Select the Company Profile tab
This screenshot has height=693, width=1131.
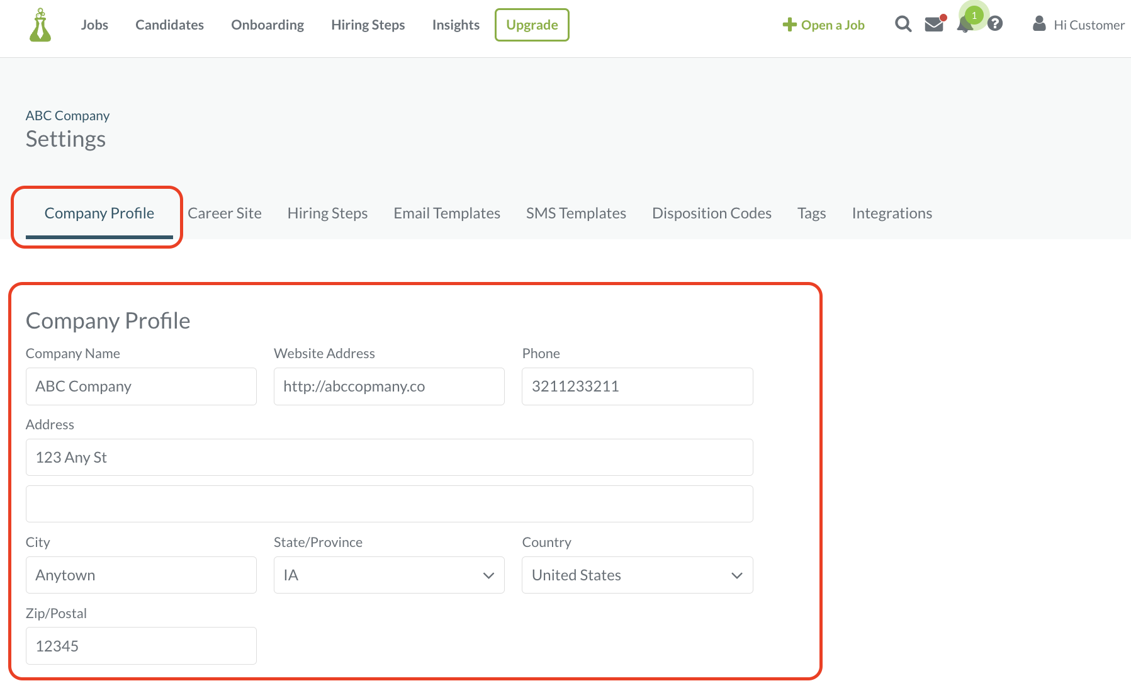99,213
